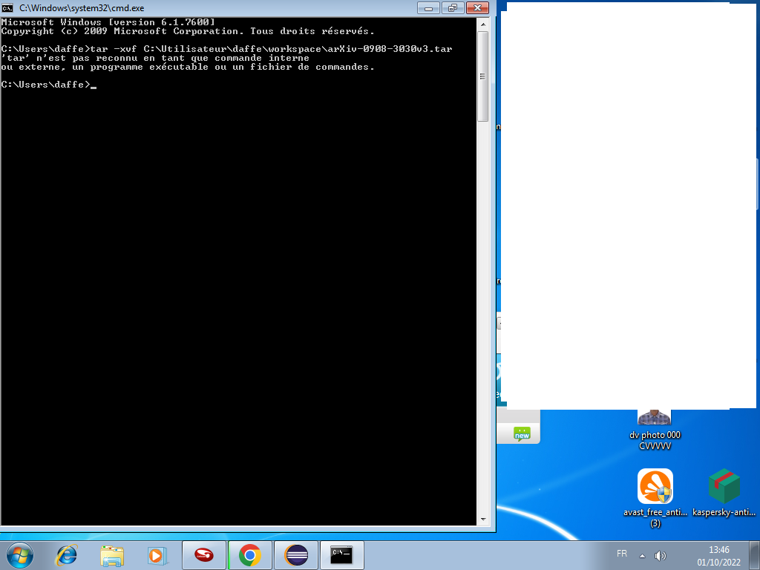Click the cmd vertical scrollbar thumb
The image size is (760, 570).
point(482,76)
